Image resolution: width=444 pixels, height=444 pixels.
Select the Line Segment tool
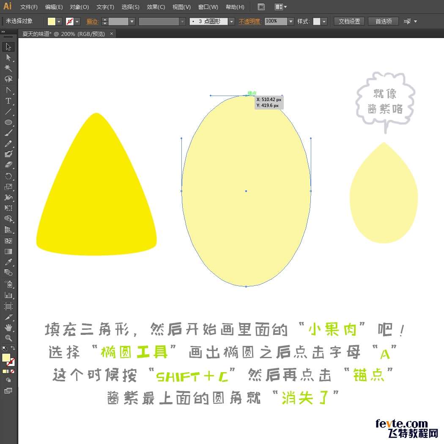pos(8,112)
